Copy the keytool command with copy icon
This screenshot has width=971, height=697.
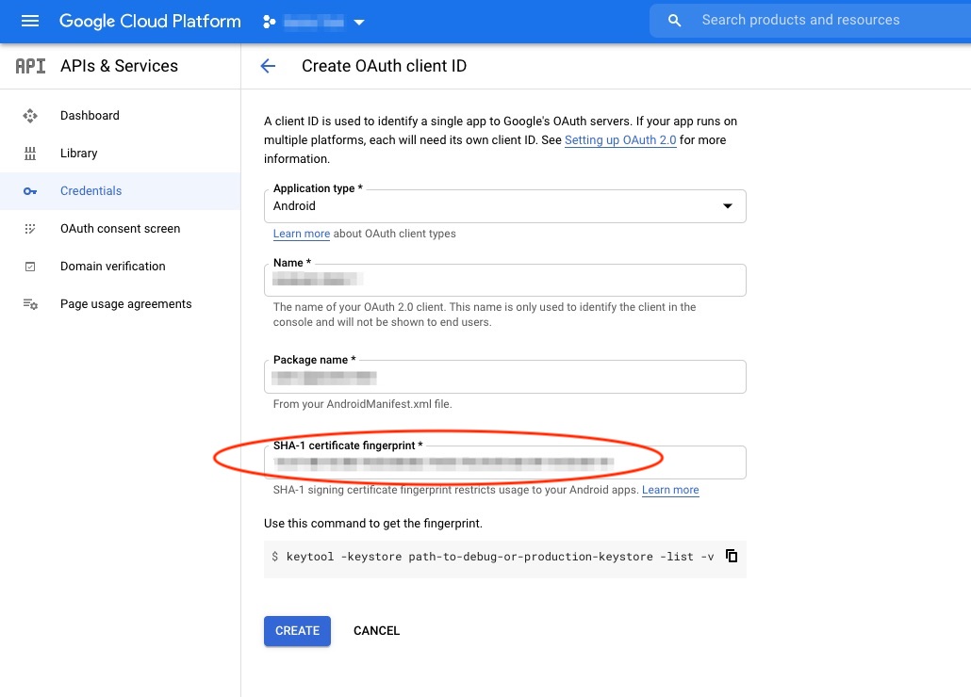pos(732,556)
